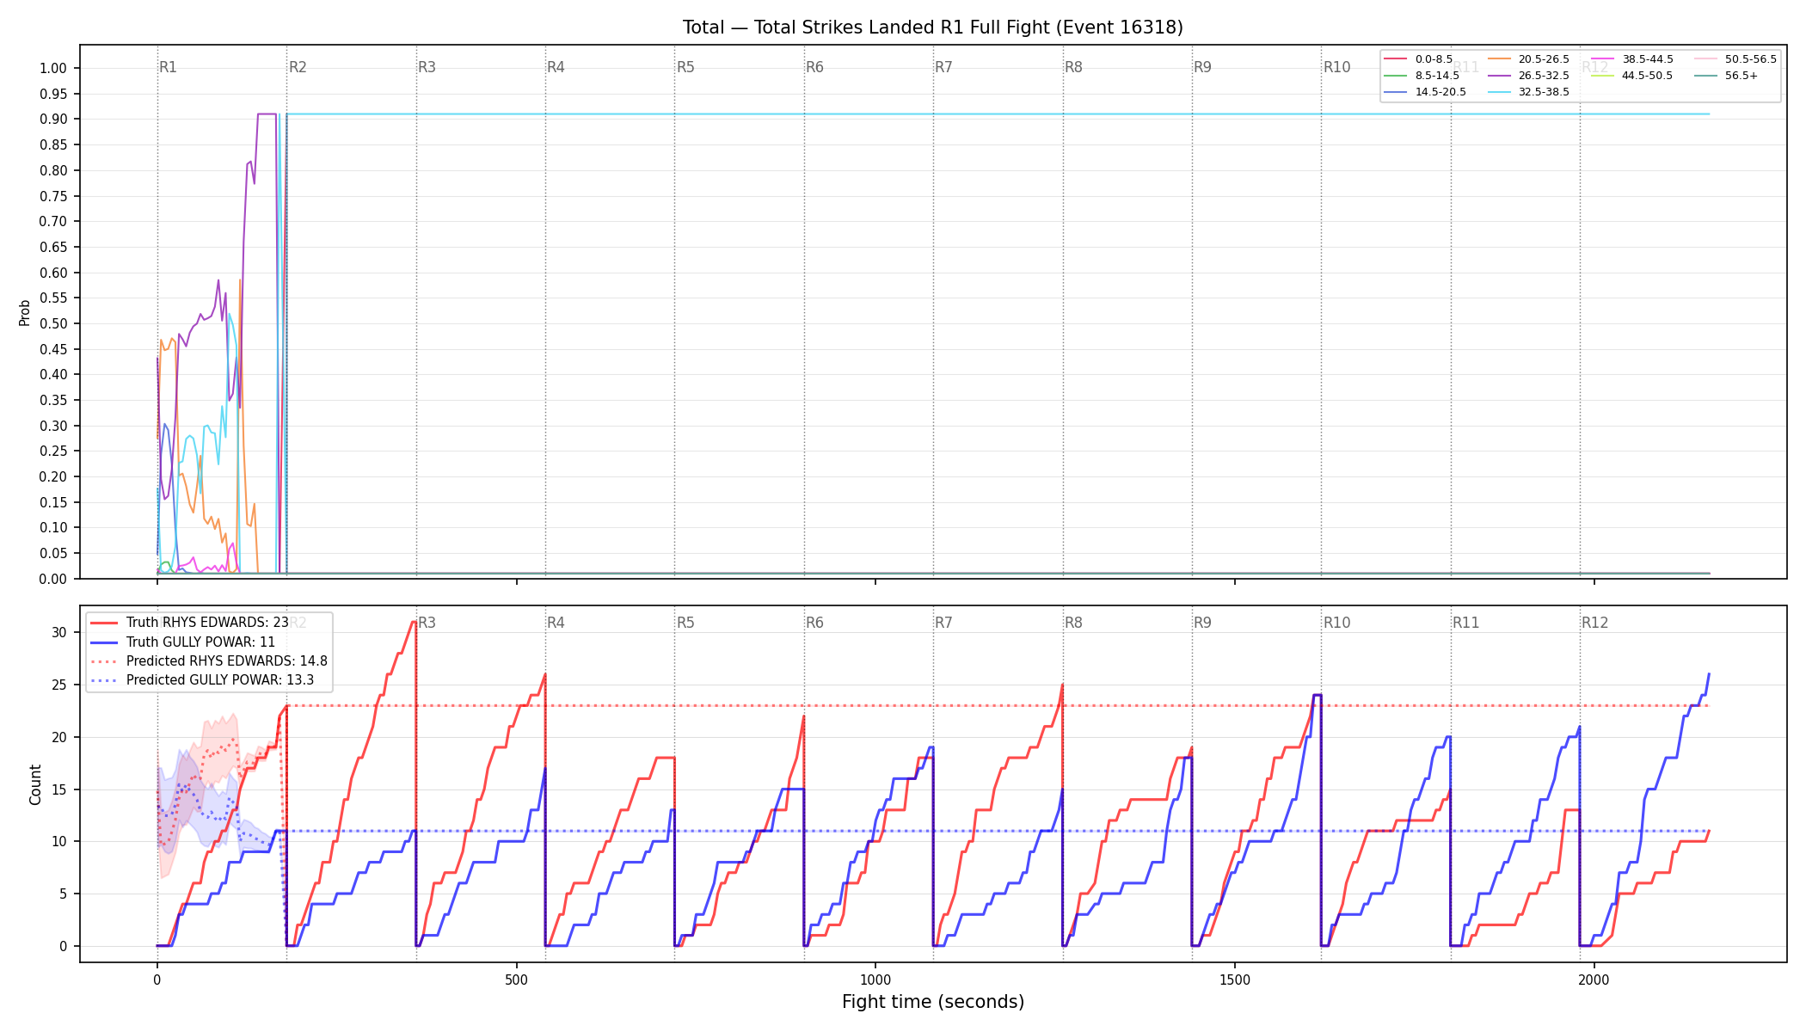
Task: Click the x-axis tick label '1500'
Action: click(x=1235, y=980)
